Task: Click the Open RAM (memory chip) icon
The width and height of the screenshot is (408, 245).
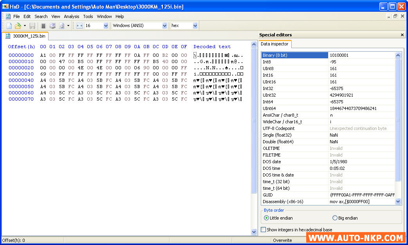Action: (43, 25)
